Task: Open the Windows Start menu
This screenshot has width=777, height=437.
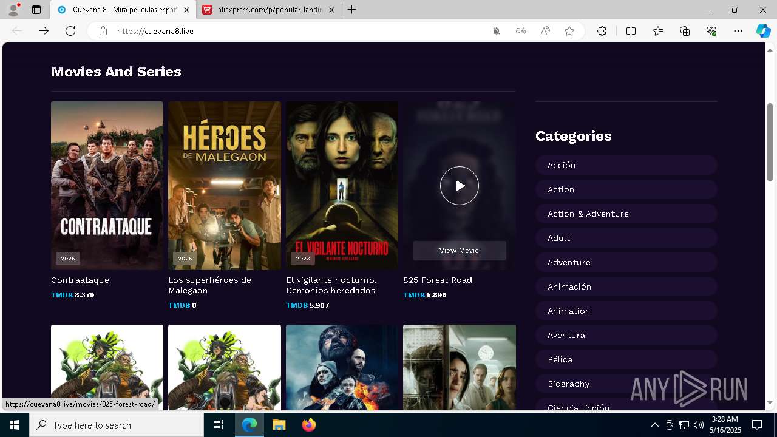Action: [x=15, y=425]
